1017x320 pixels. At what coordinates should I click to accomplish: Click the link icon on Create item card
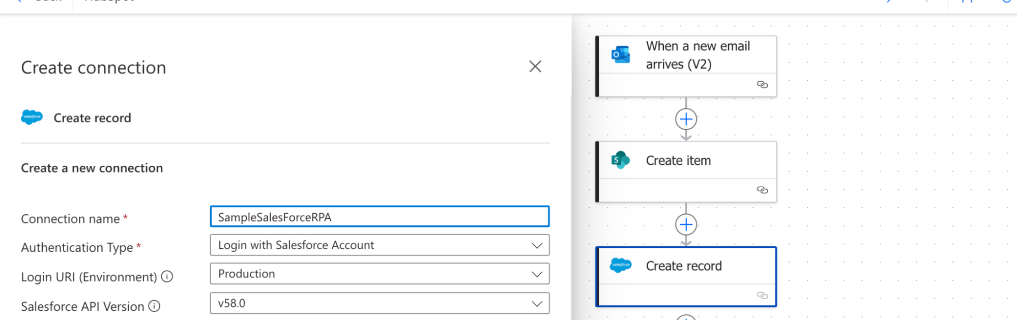(762, 190)
